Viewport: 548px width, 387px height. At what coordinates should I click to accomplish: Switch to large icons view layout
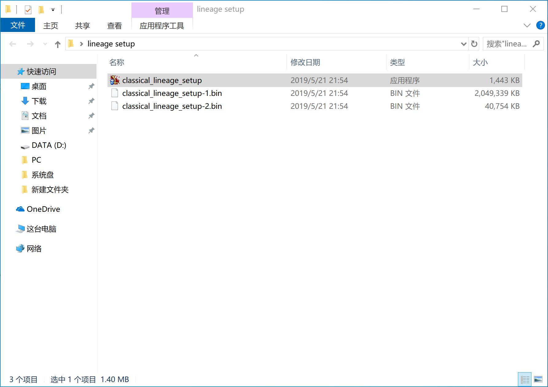(538, 380)
